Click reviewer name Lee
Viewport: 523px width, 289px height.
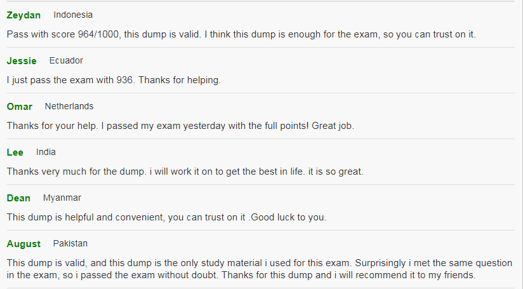point(15,152)
